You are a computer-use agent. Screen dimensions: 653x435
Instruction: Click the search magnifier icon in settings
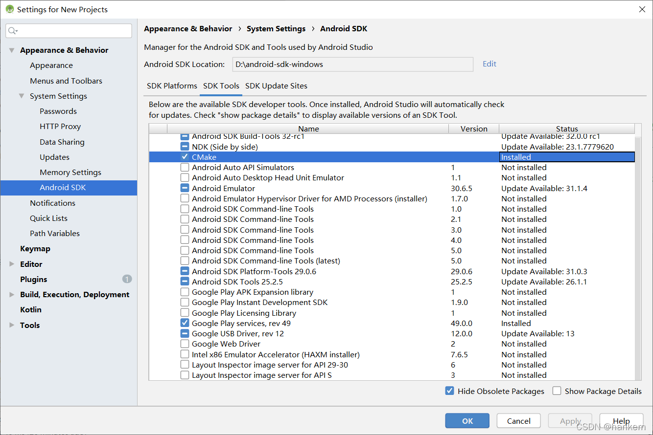[13, 31]
